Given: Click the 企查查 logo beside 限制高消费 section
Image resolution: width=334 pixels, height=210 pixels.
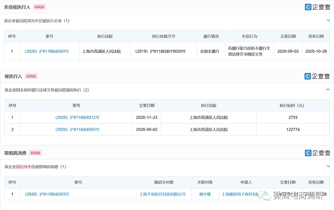Looking at the screenshot, I should pyautogui.click(x=317, y=153).
